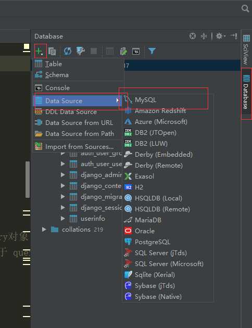Viewport: 252px width, 328px height.
Task: Open the SciView side tab
Action: (246, 50)
